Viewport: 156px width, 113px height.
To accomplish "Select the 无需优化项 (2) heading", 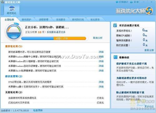I will point(14,92).
